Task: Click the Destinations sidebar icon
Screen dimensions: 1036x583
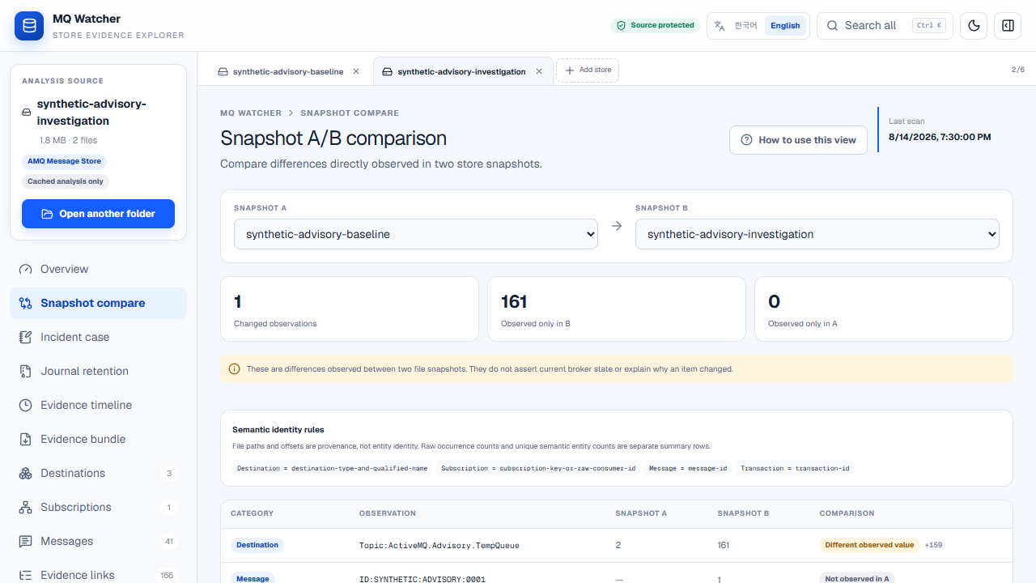Action: pyautogui.click(x=26, y=473)
